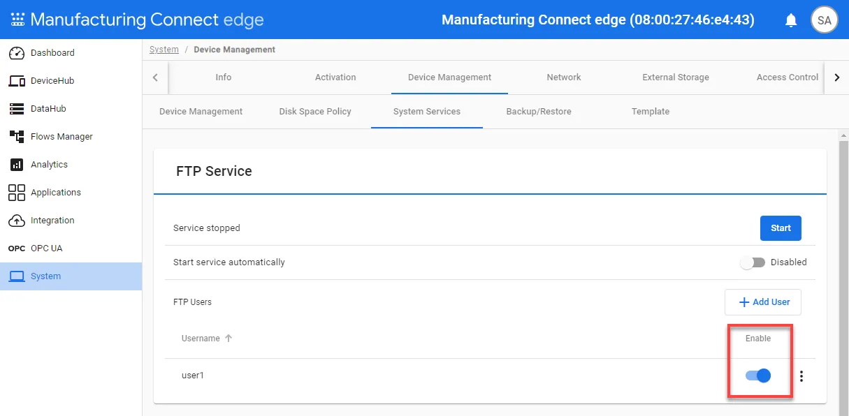
Task: Select the top Device Management tab
Action: coord(449,77)
